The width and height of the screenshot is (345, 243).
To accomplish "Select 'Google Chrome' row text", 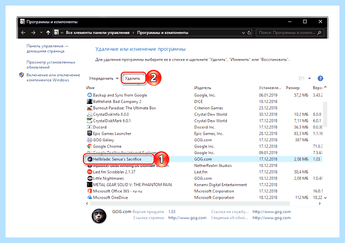I will [107, 146].
